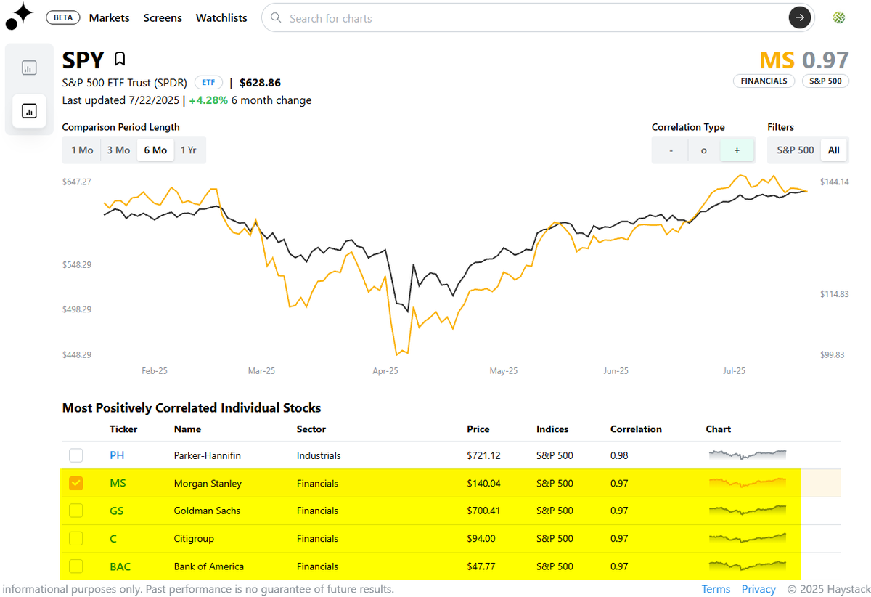871x597 pixels.
Task: Set filter to All
Action: tap(833, 150)
